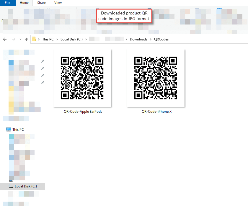Viewport: 248px width, 209px height.
Task: Navigate up one folder level
Action: (26, 39)
